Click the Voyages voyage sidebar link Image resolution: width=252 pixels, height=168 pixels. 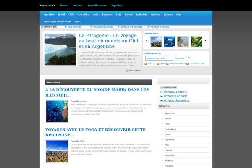coord(174,96)
